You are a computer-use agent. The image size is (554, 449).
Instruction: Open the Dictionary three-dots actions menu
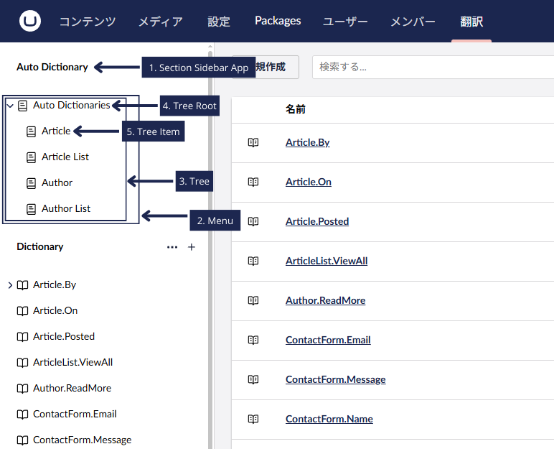pos(172,247)
